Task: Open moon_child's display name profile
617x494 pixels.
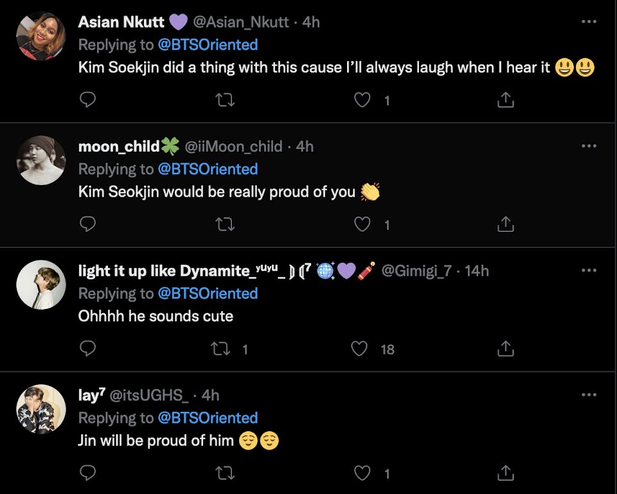Action: [x=119, y=146]
